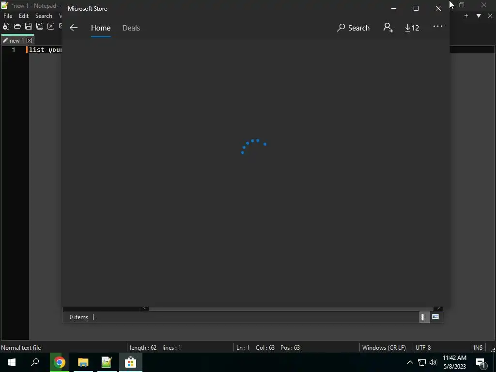
Task: Click Microsoft Store taskbar icon
Action: pyautogui.click(x=131, y=362)
